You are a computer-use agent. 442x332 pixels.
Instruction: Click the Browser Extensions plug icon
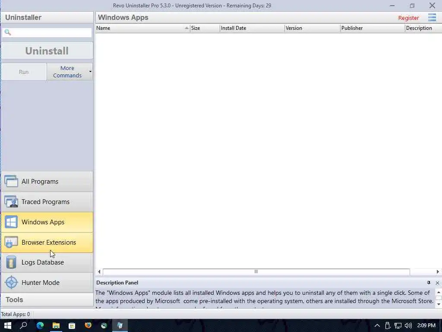point(11,242)
